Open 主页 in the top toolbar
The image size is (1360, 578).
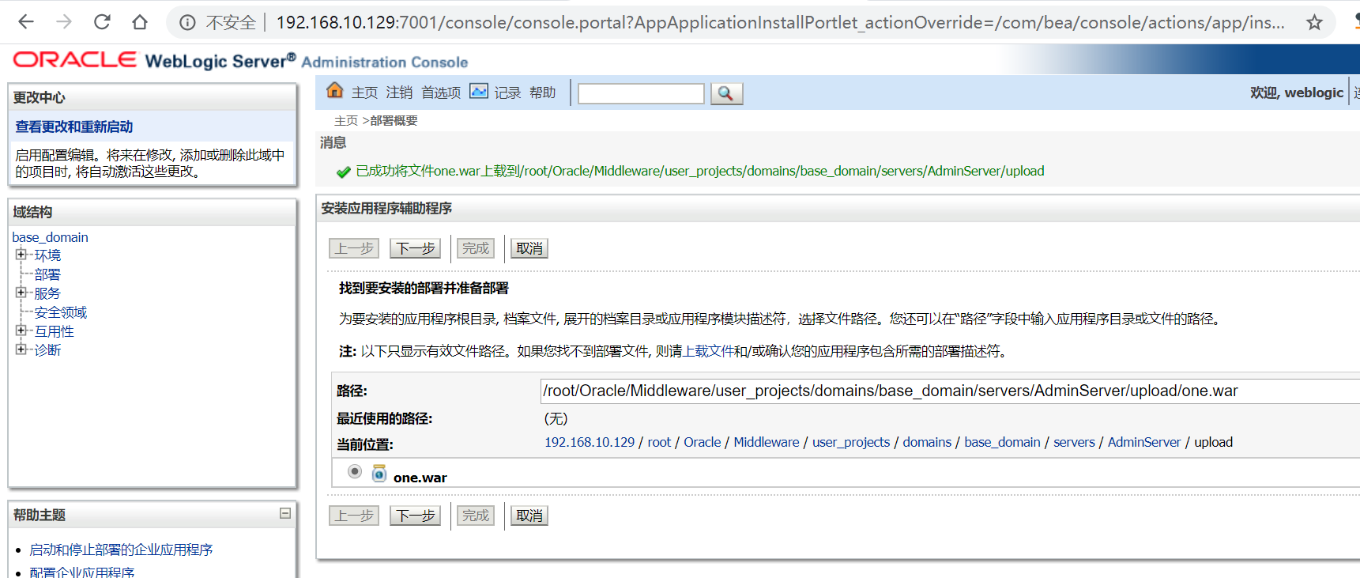coord(364,93)
